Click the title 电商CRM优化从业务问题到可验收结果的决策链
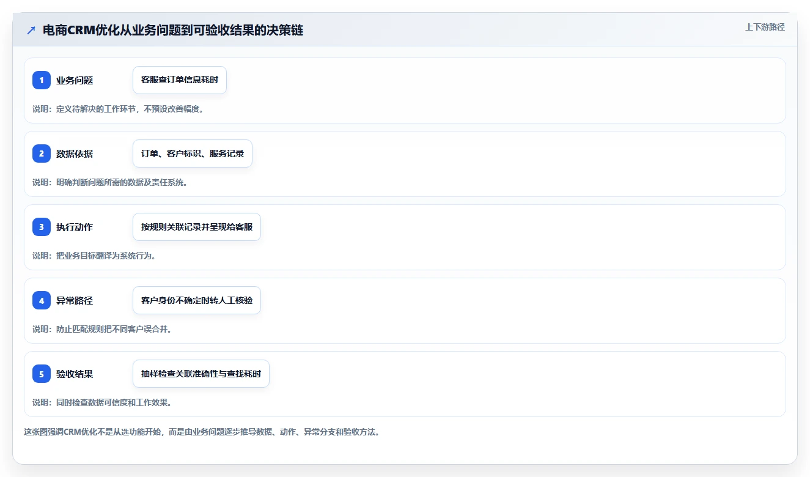The image size is (810, 477). pyautogui.click(x=173, y=31)
